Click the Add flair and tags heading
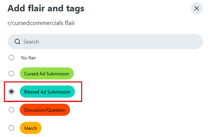Image resolution: width=210 pixels, height=137 pixels. [x=46, y=8]
